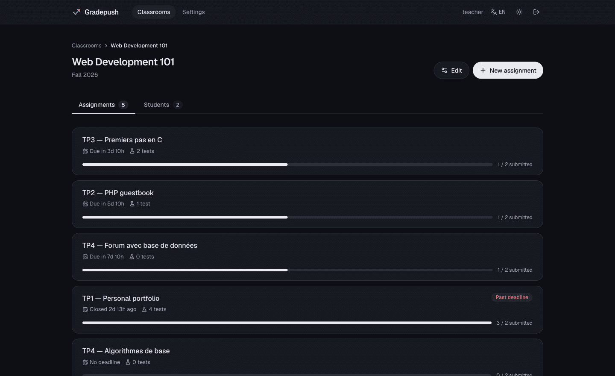Click the Classrooms breadcrumb link
615x376 pixels.
(87, 46)
